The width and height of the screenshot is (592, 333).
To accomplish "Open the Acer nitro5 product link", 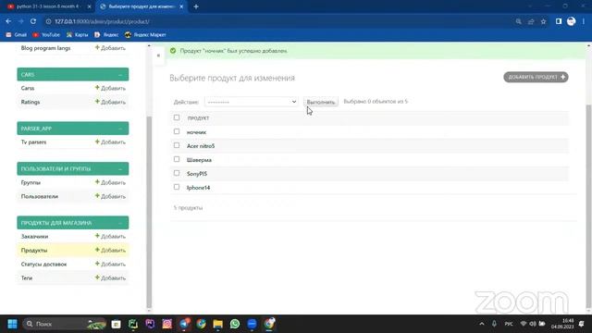I will pos(201,146).
